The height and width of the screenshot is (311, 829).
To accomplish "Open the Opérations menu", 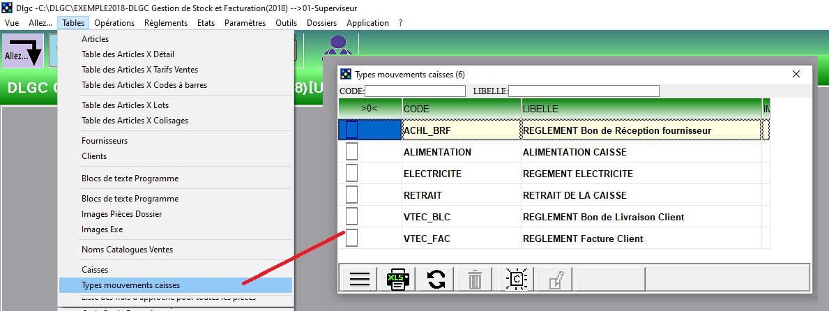I will click(x=114, y=23).
